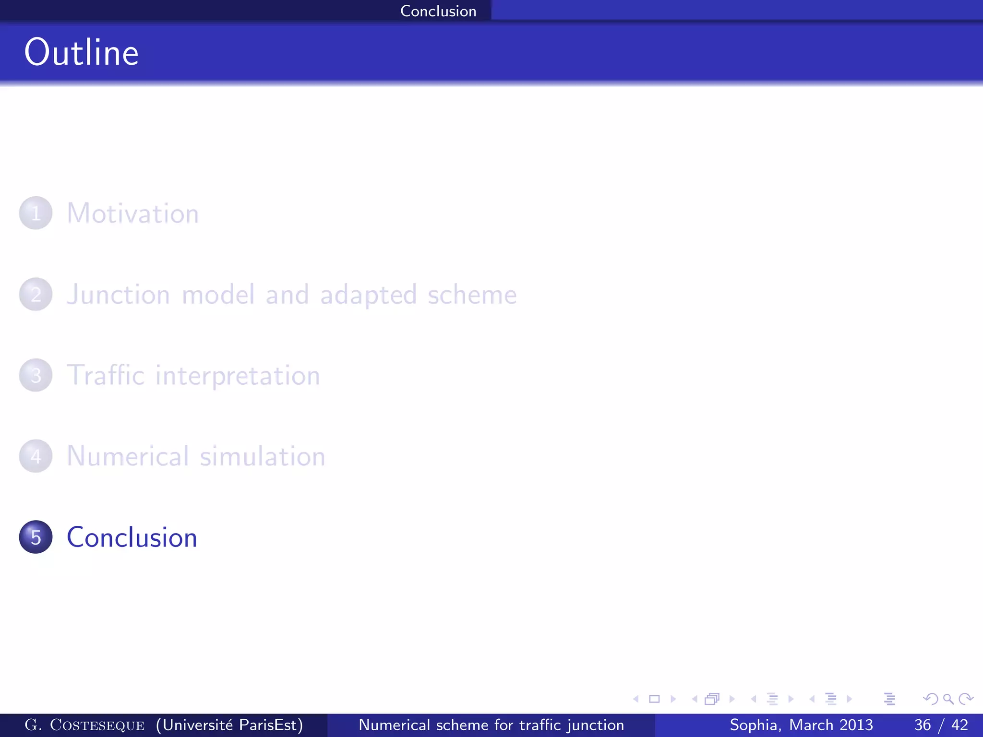Screen dimensions: 983x737
Task: Jump to the Motivation outline entry
Action: (x=133, y=213)
